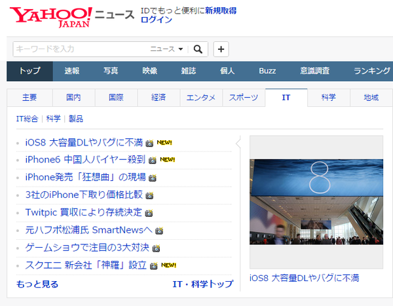The width and height of the screenshot is (393, 306).
Task: Click camera icon beside ゲームショウ headline
Action: [x=156, y=248]
